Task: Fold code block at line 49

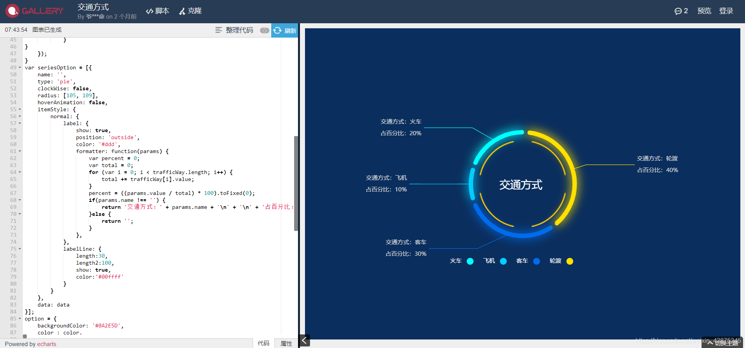Action: [x=20, y=67]
